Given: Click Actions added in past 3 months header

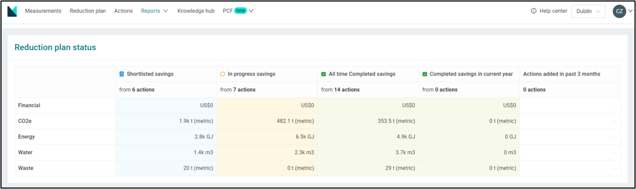Looking at the screenshot, I should [x=562, y=74].
